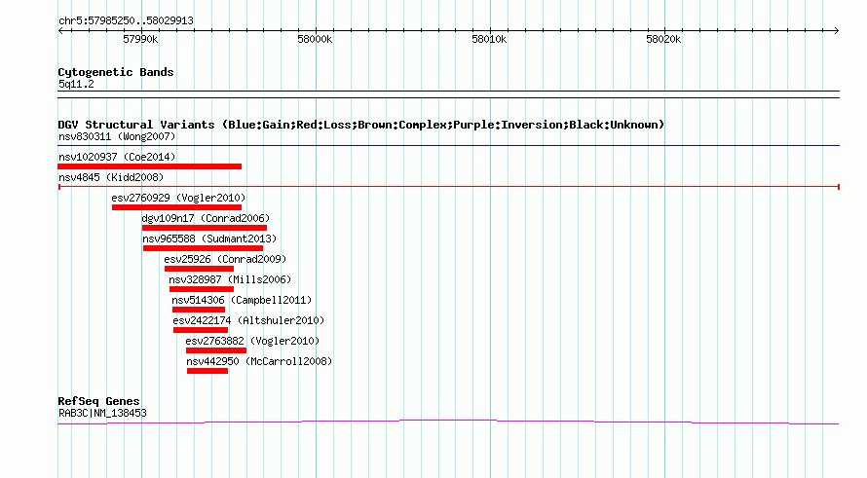Screen dimensions: 867x478
Task: Select dgv109n17 (Conrad2006) label
Action: coord(206,218)
